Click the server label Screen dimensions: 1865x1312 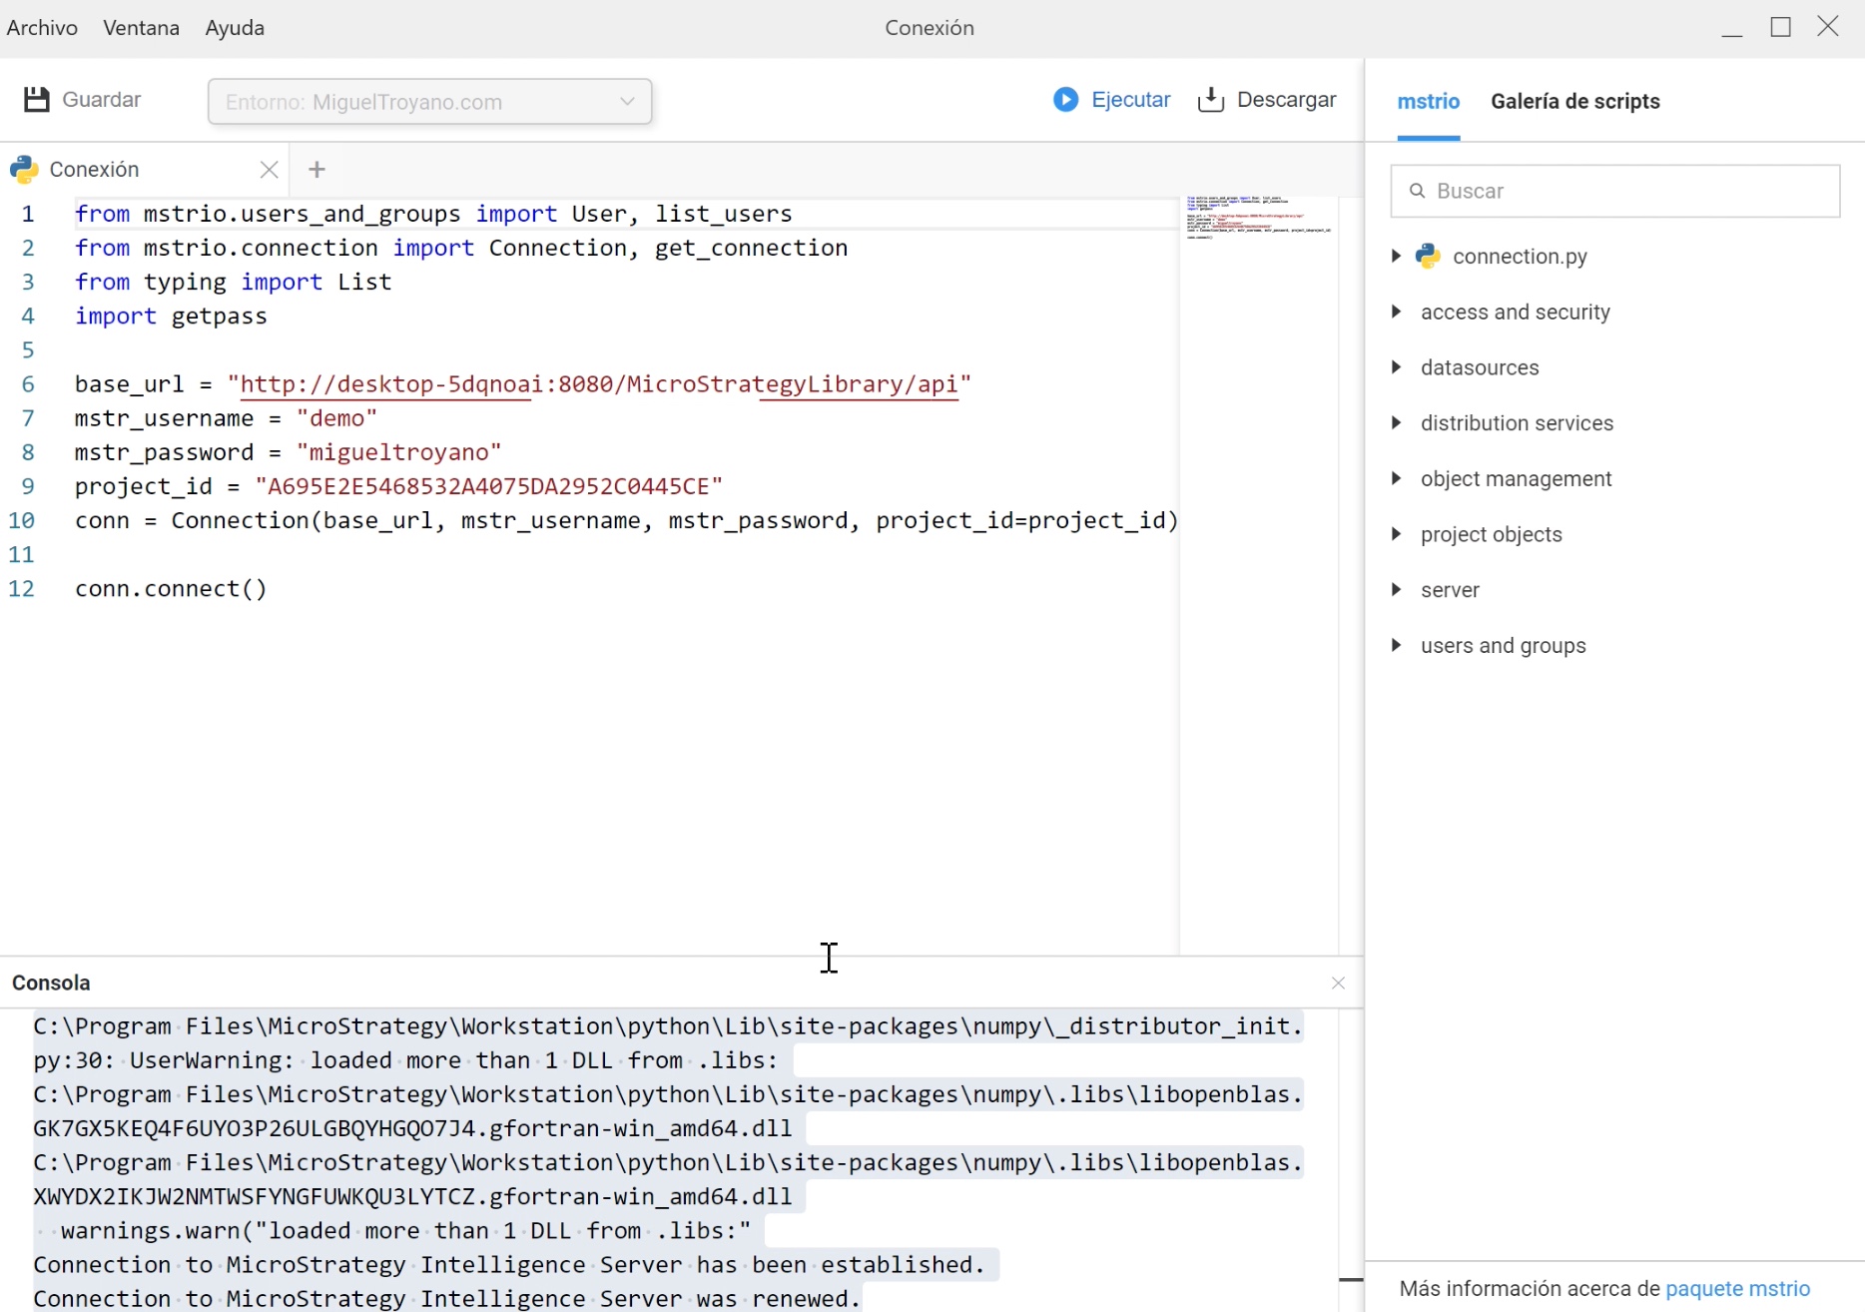[1450, 590]
